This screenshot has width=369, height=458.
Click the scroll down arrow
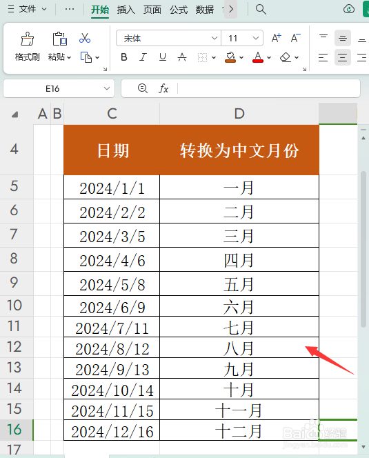(x=363, y=446)
